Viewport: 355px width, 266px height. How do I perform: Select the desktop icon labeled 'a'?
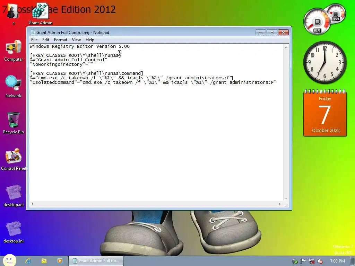pyautogui.click(x=13, y=14)
